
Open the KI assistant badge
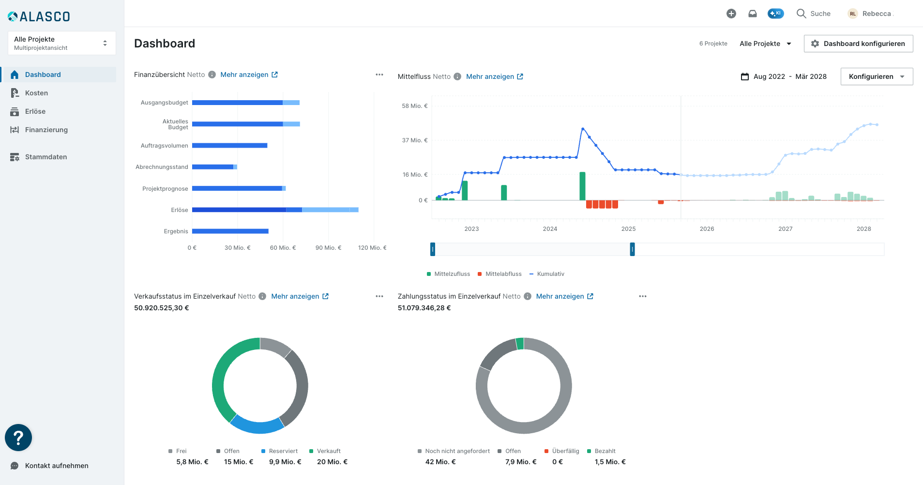click(775, 14)
